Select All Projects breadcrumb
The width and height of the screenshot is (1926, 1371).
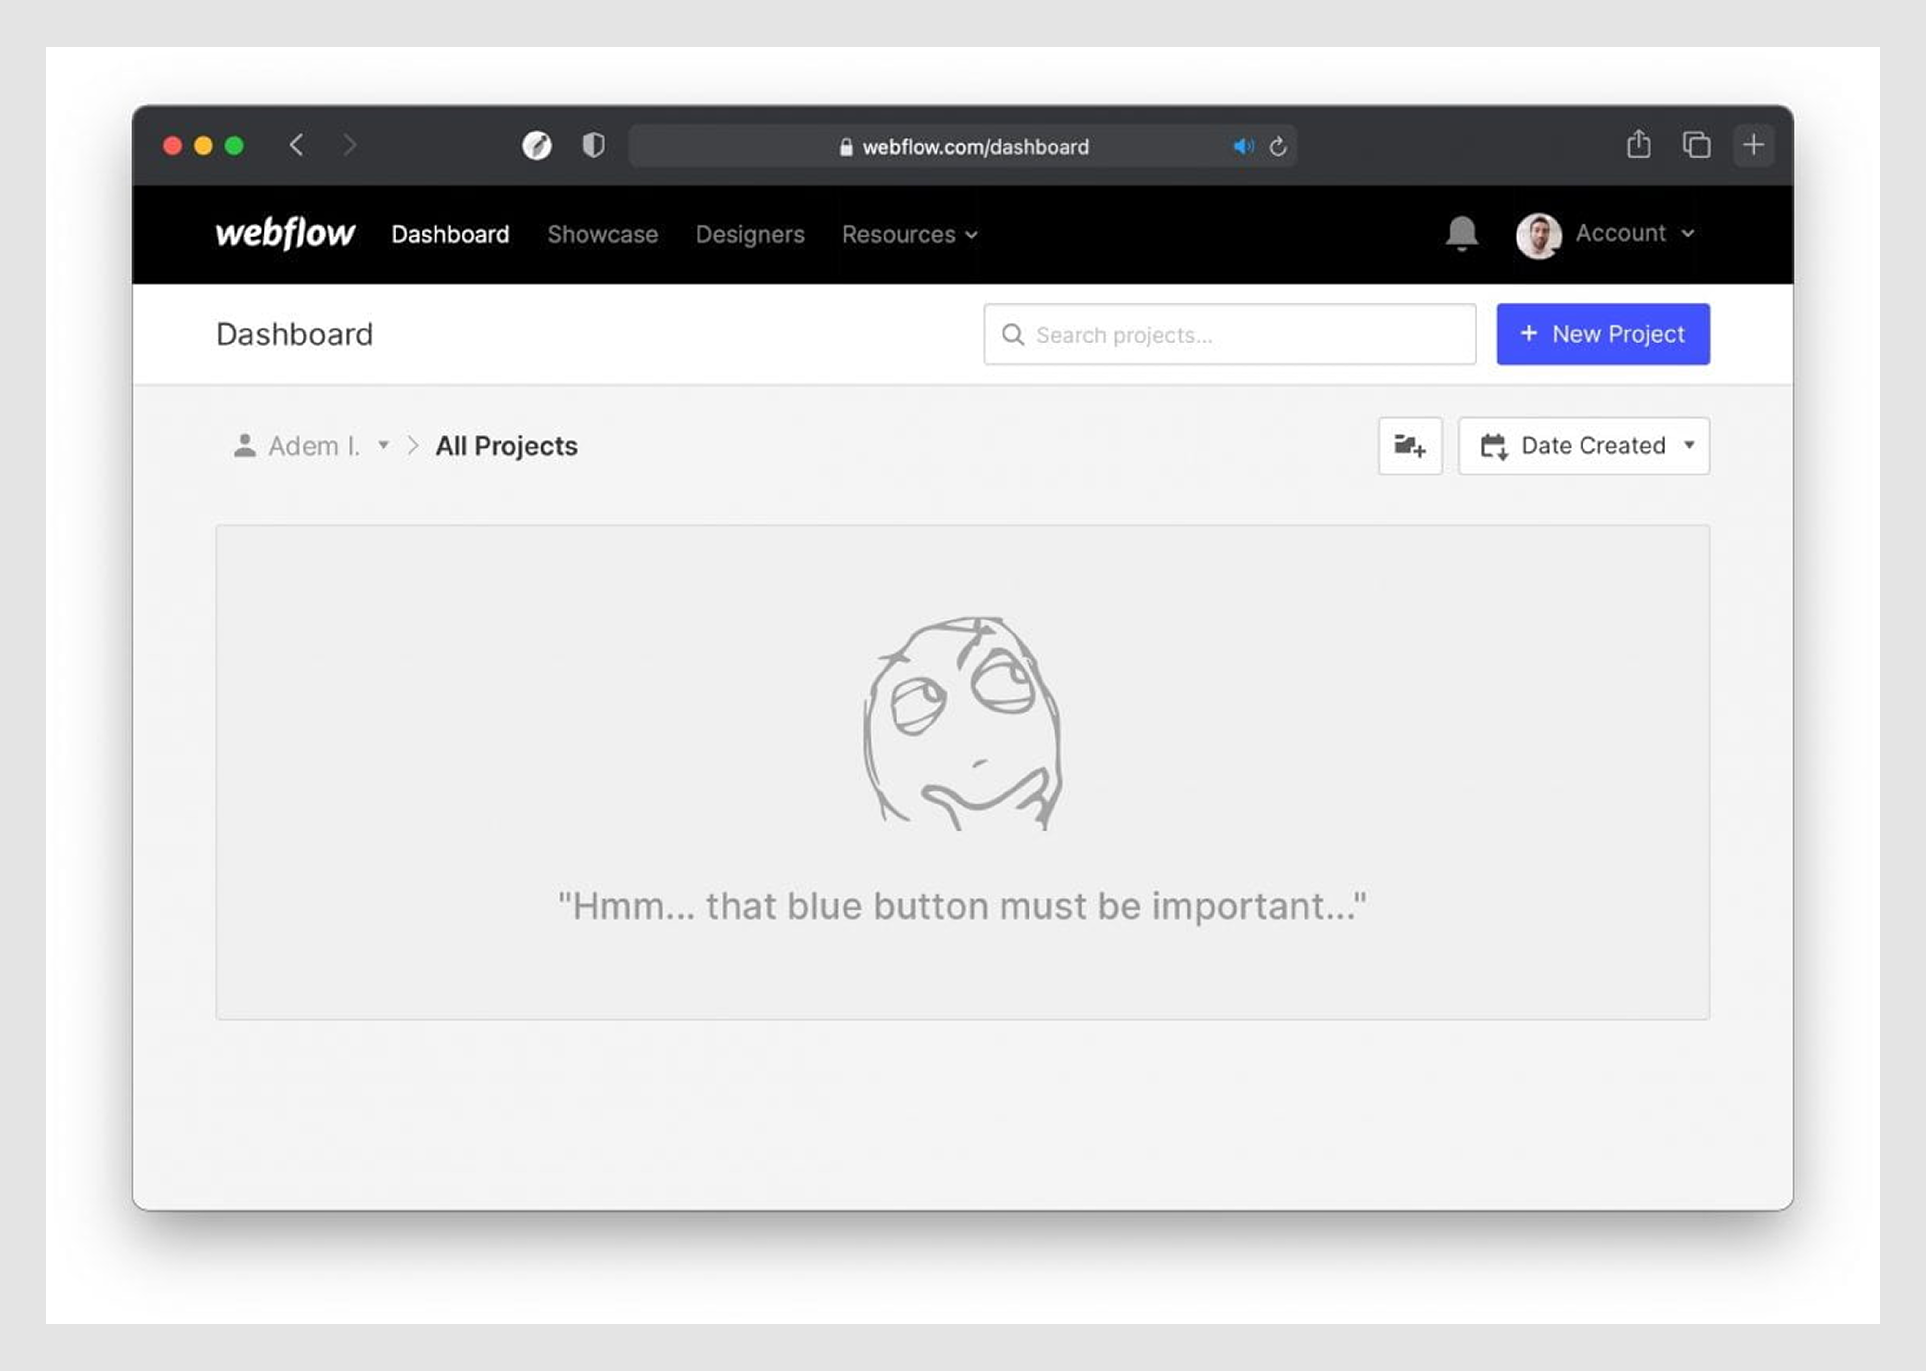(x=506, y=446)
